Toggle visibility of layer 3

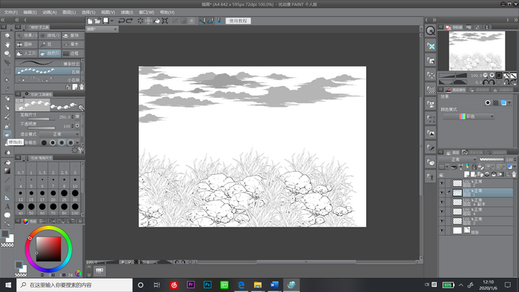click(x=442, y=221)
